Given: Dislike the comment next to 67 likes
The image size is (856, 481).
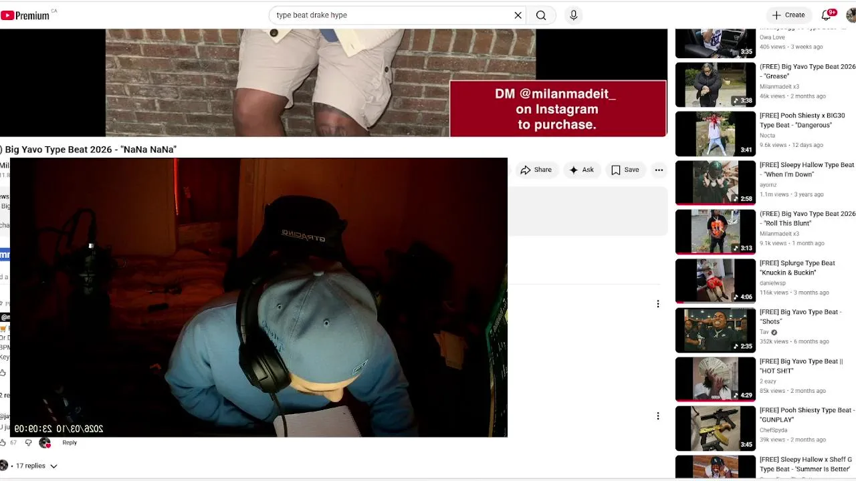Looking at the screenshot, I should 28,442.
